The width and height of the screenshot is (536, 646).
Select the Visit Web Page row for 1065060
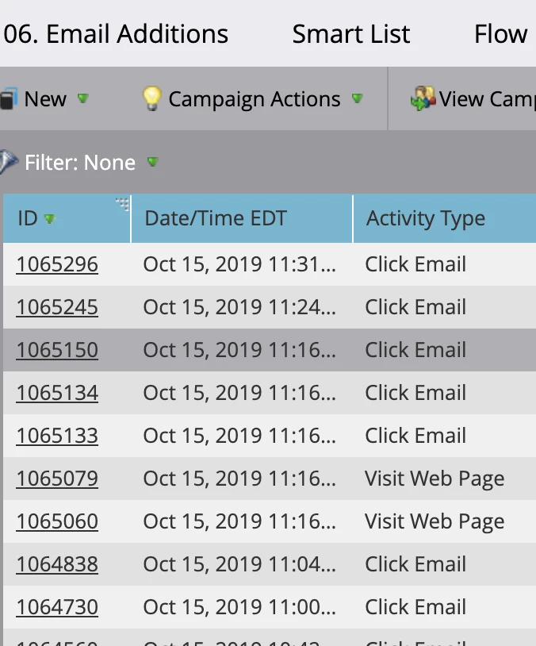270,521
